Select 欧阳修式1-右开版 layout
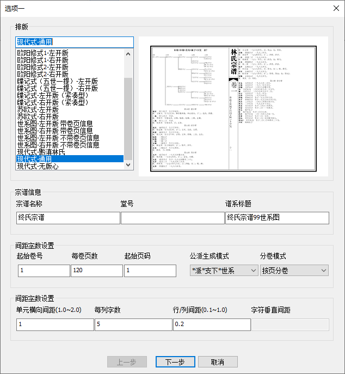Image resolution: width=345 pixels, height=374 pixels. coord(70,60)
